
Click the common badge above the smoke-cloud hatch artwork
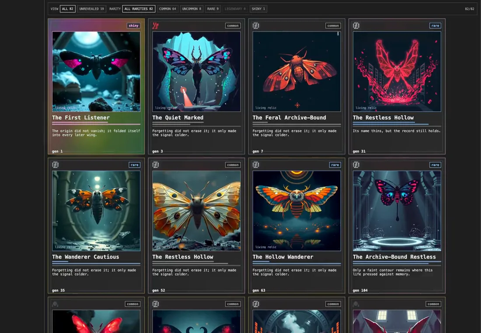click(x=333, y=304)
